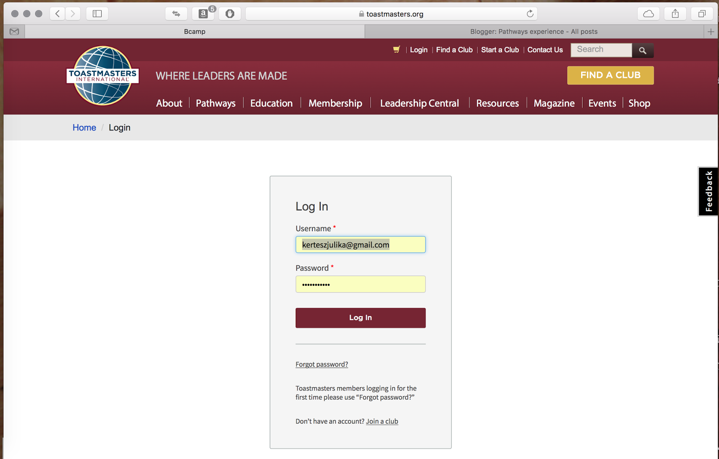This screenshot has width=719, height=459.
Task: Click the mail envelope icon on the tab bar
Action: click(14, 31)
